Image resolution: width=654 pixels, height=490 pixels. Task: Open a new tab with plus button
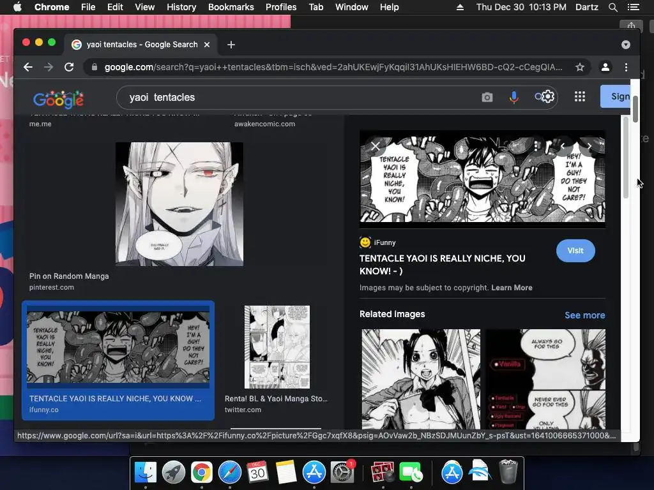tap(231, 45)
